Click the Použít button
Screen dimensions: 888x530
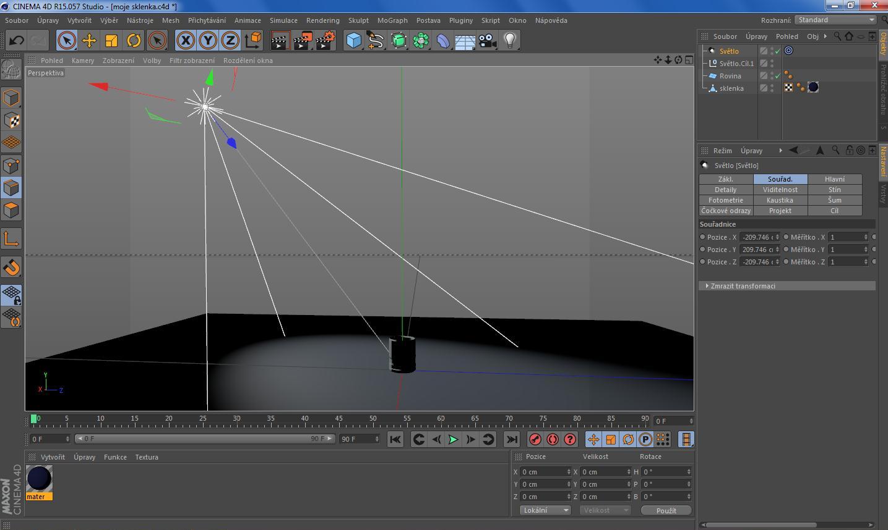coord(666,510)
